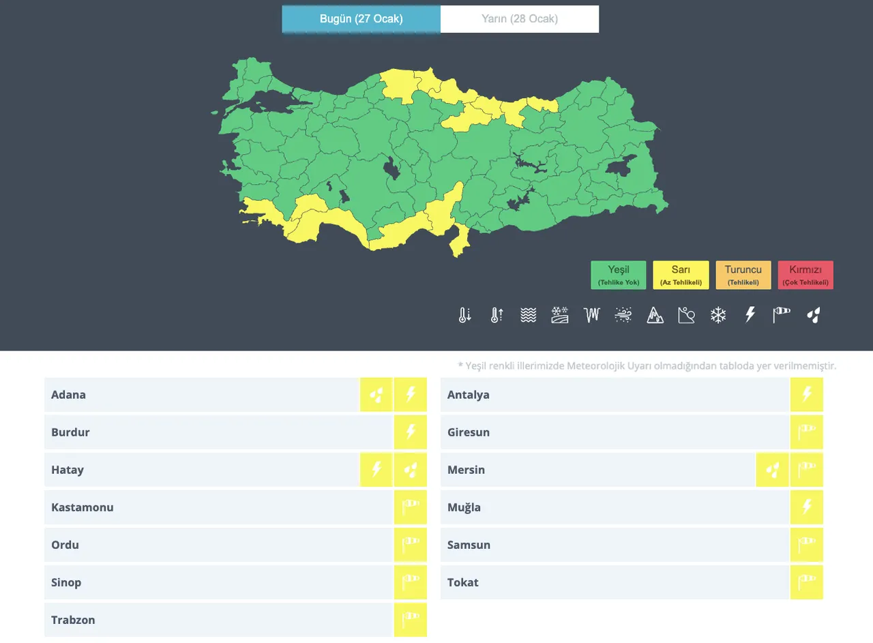This screenshot has width=873, height=643.
Task: Select the snowflake snowfall warning icon
Action: coord(717,315)
